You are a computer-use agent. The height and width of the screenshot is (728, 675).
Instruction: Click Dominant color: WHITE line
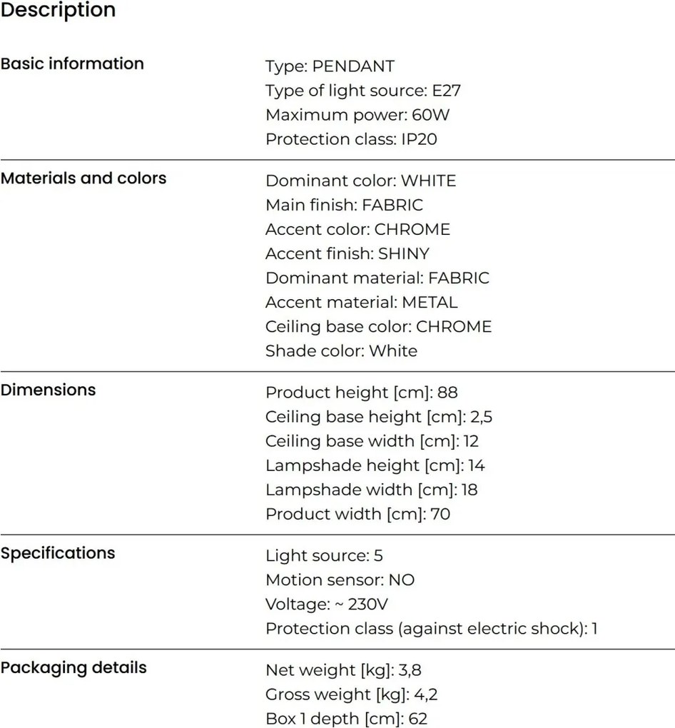(x=361, y=181)
